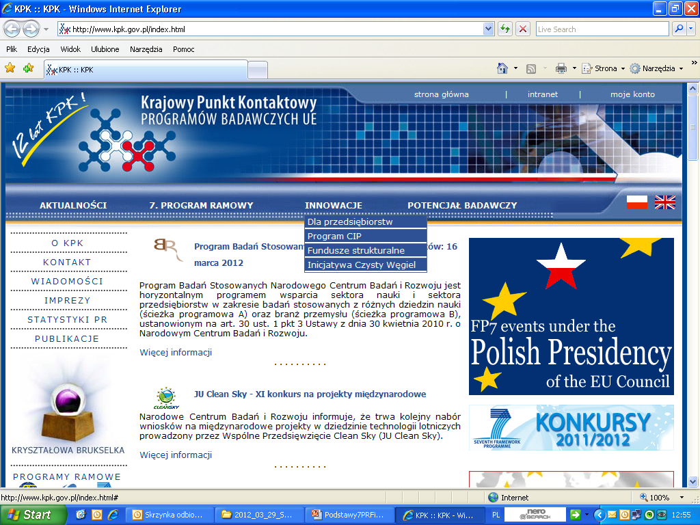
Task: Open the Strona toolbar menu
Action: click(x=603, y=68)
